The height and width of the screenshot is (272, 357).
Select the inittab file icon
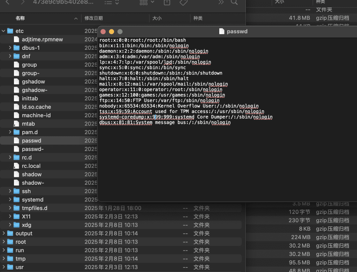(x=16, y=98)
